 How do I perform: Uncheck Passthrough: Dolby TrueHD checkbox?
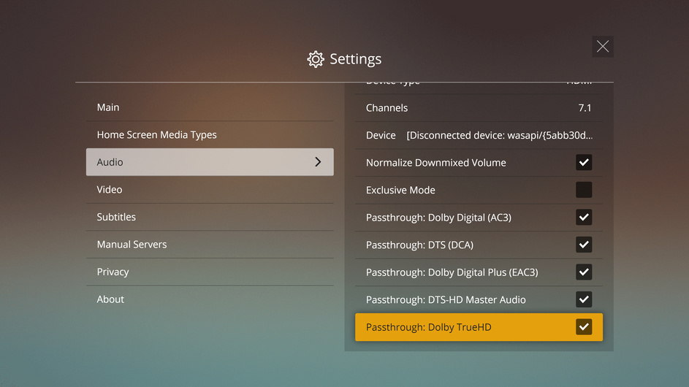(x=584, y=327)
